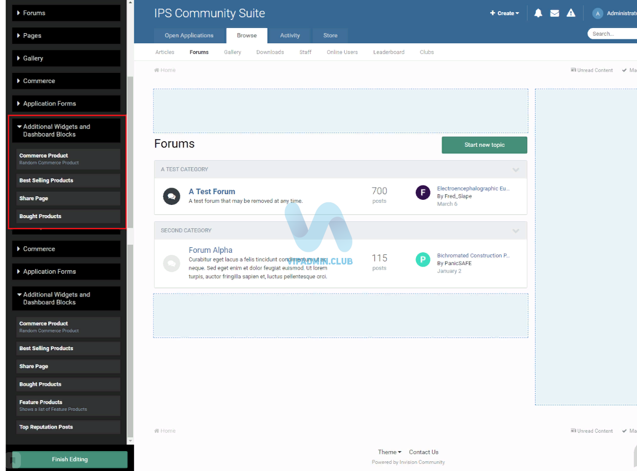
Task: Switch to the Activity tab
Action: pos(290,36)
